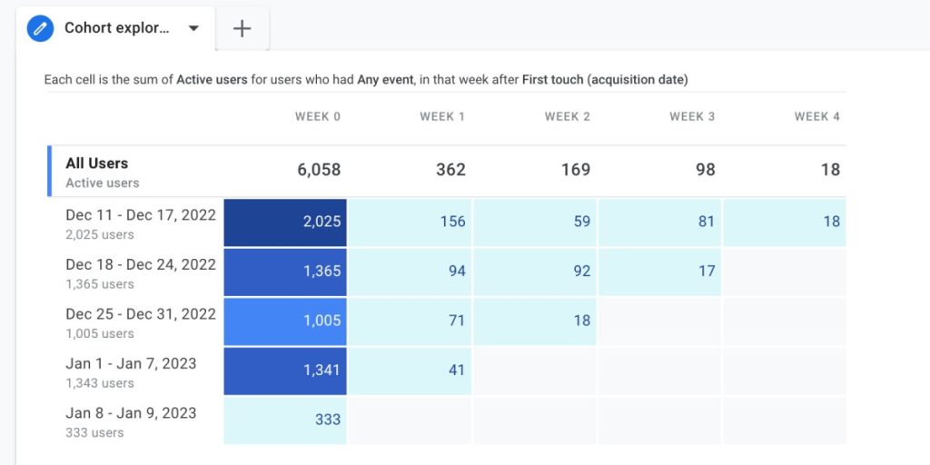The width and height of the screenshot is (930, 465).
Task: Select the Dec 18 - Dec 24, 2022 cohort
Action: pyautogui.click(x=141, y=264)
